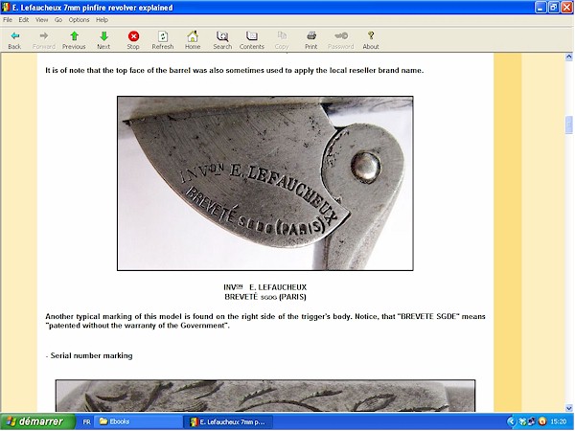
Task: Go back using the Back toolbar button
Action: click(x=14, y=40)
